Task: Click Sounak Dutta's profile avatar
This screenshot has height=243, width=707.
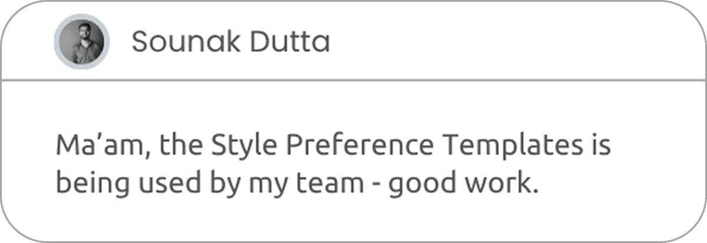Action: tap(81, 41)
